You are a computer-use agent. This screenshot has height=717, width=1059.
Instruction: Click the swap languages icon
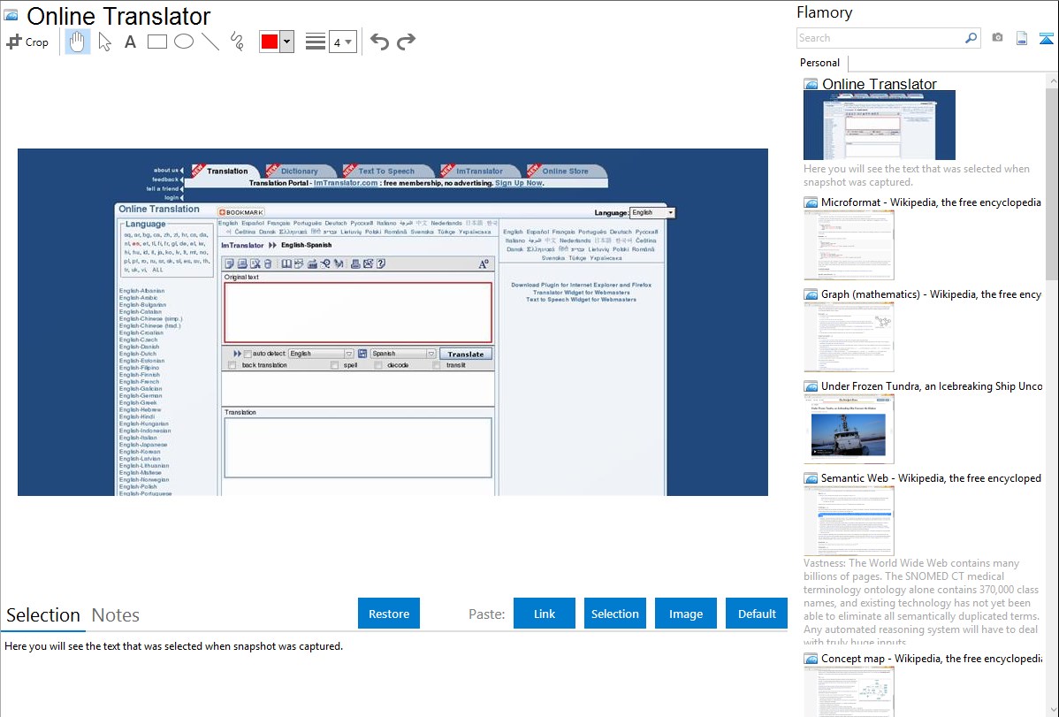pyautogui.click(x=362, y=354)
